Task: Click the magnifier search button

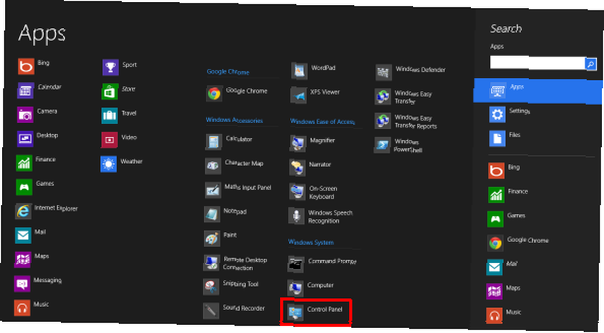Action: pyautogui.click(x=591, y=64)
